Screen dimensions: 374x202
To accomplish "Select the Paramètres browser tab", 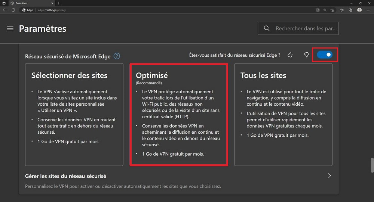I will point(32,3).
